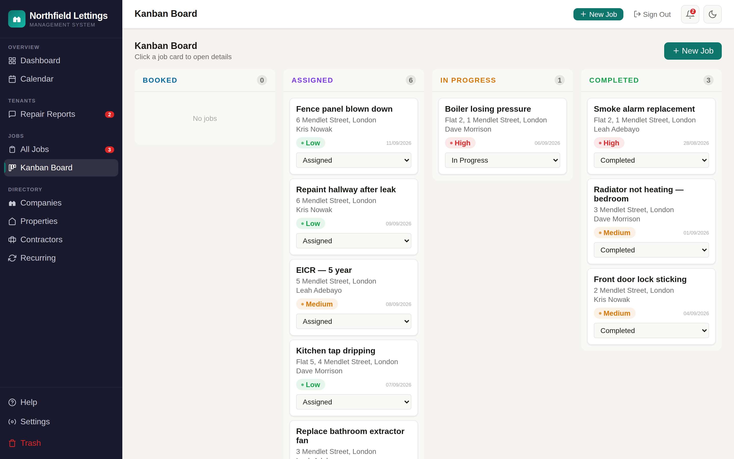
Task: Click the Northfield Lettings house logo icon
Action: pyautogui.click(x=17, y=19)
